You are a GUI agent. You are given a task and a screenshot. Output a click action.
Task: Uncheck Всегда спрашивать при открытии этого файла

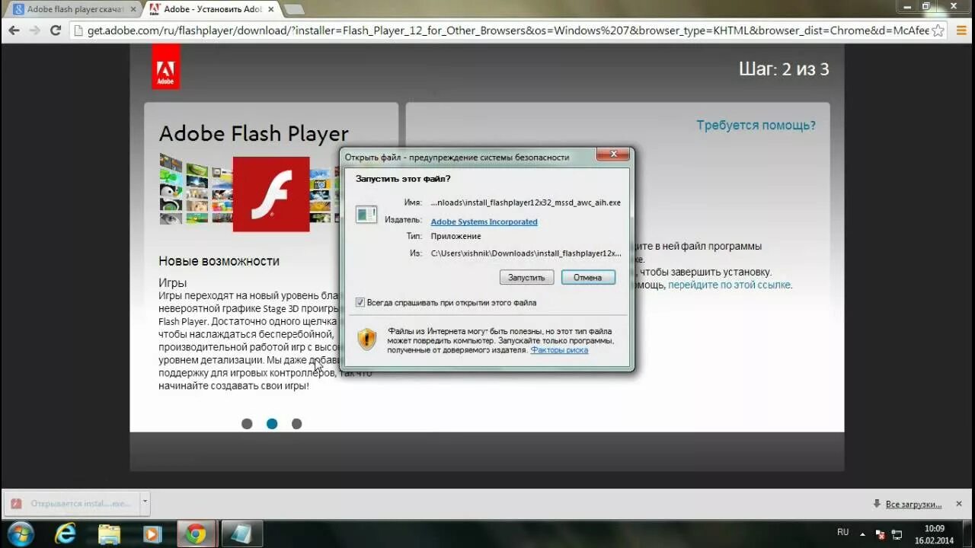(360, 302)
